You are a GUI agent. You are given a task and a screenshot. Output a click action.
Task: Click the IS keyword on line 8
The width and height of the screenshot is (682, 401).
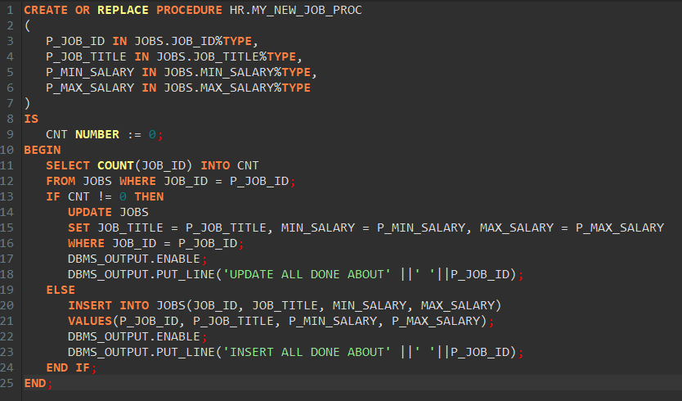tap(31, 119)
